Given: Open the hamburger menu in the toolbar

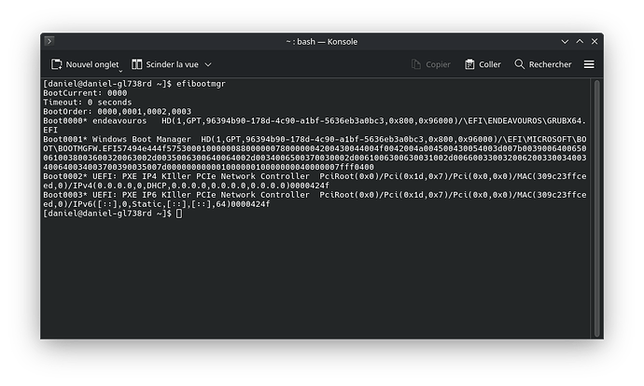Looking at the screenshot, I should (x=589, y=64).
